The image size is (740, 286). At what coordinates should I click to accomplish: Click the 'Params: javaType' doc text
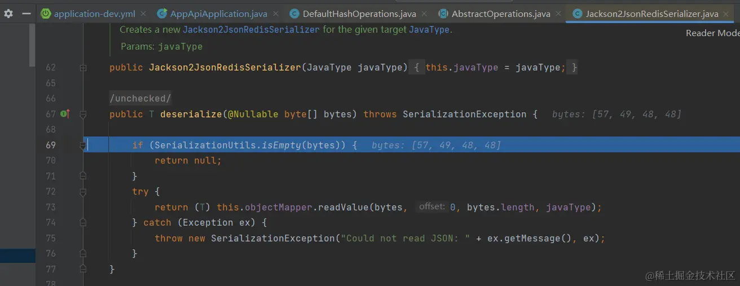pos(161,47)
